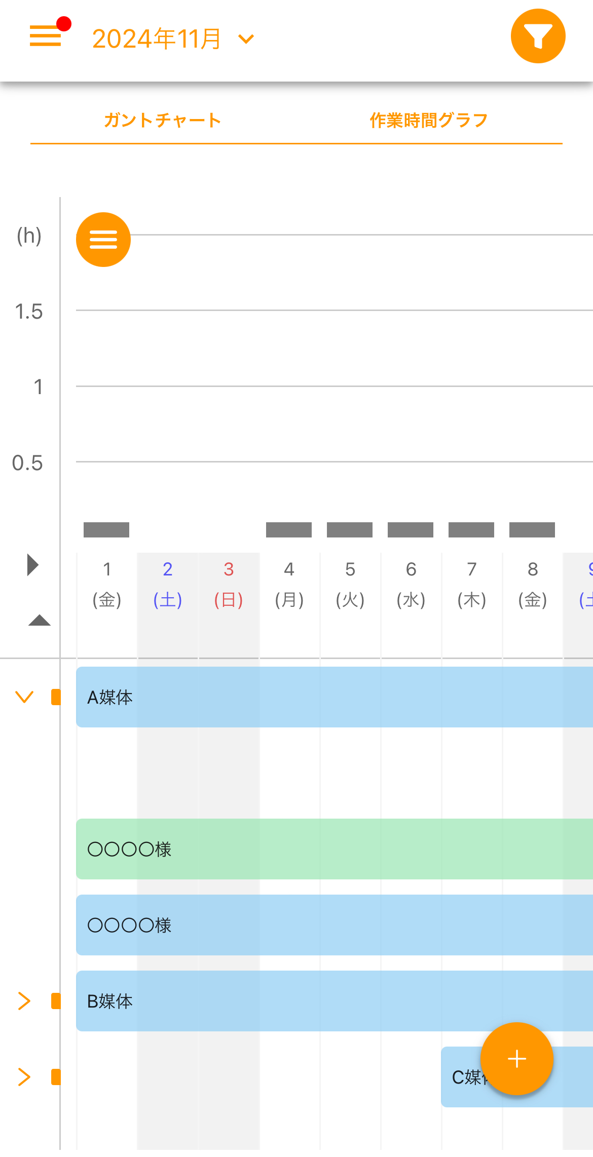Select the 4 (月) date column header

click(x=289, y=585)
